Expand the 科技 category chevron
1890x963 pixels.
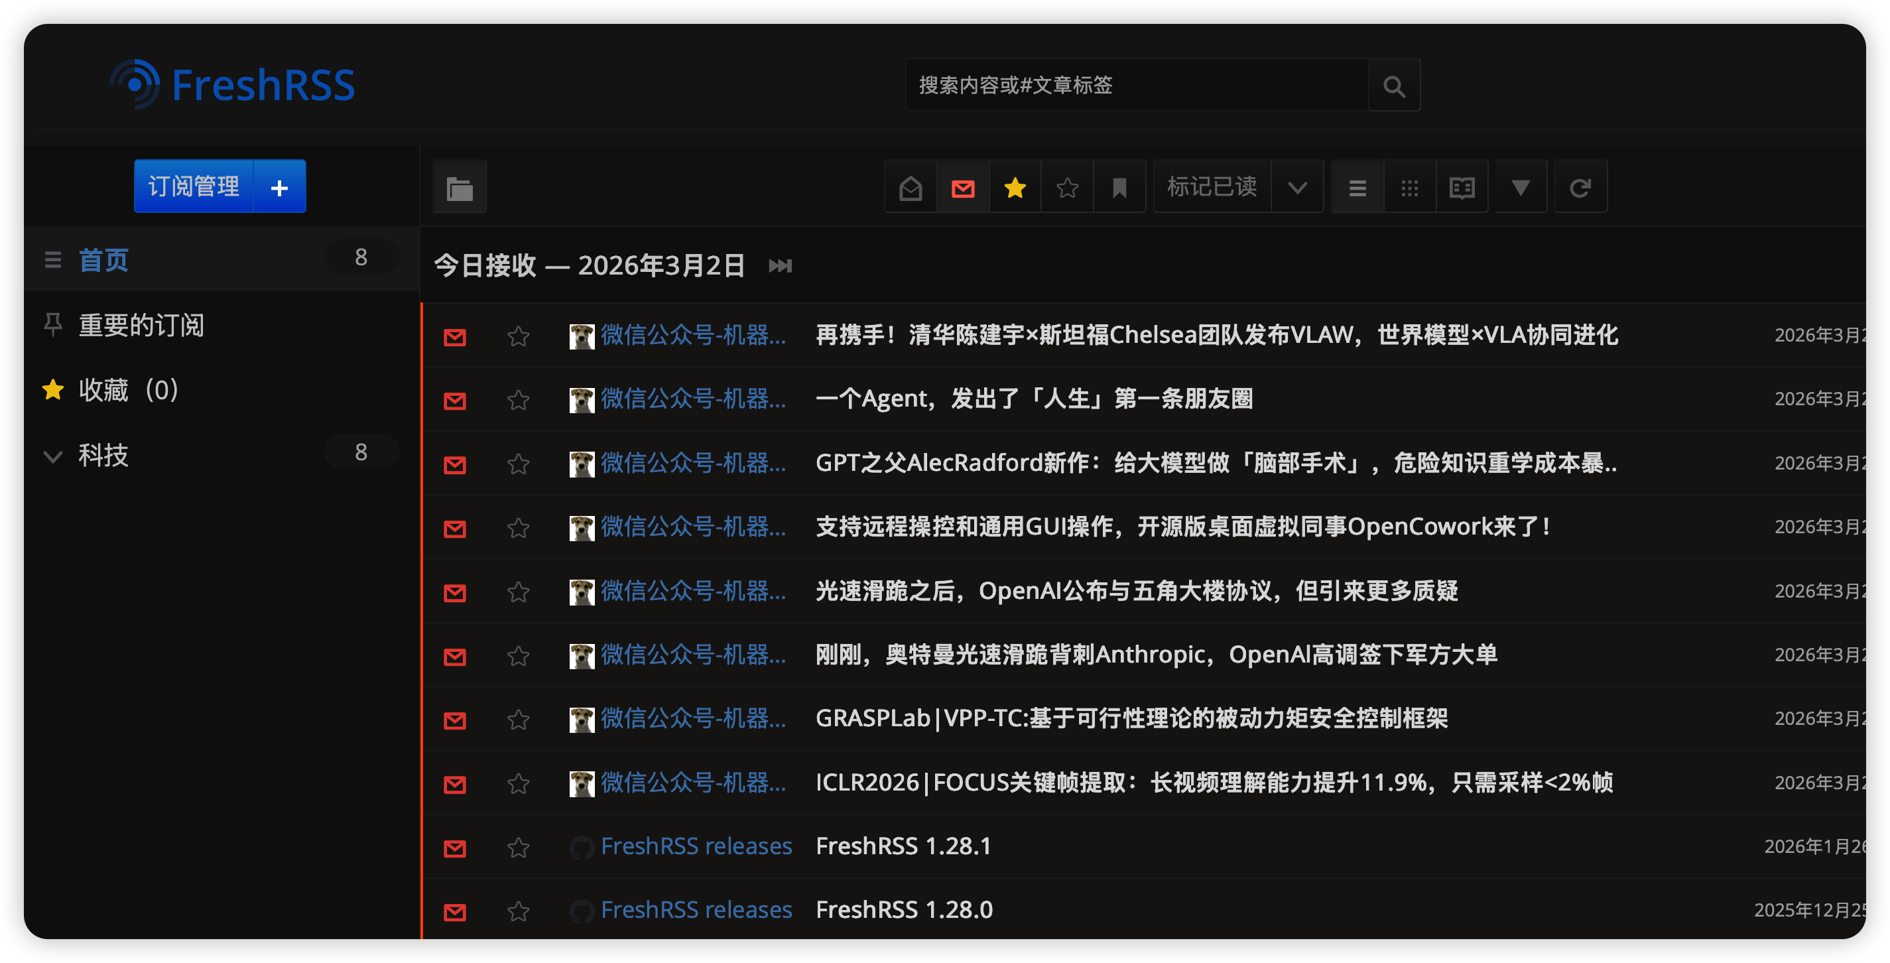[53, 456]
